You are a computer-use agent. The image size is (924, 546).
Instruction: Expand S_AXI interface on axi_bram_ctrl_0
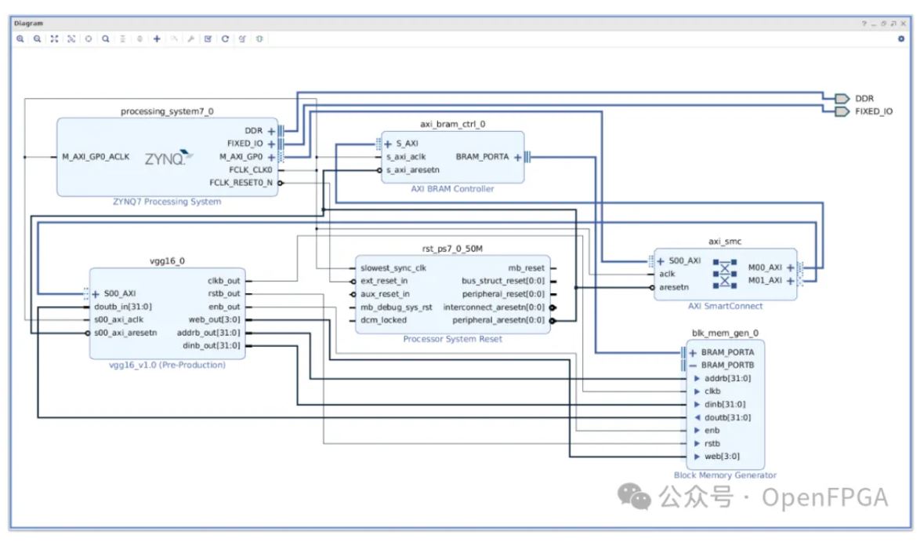tap(388, 144)
